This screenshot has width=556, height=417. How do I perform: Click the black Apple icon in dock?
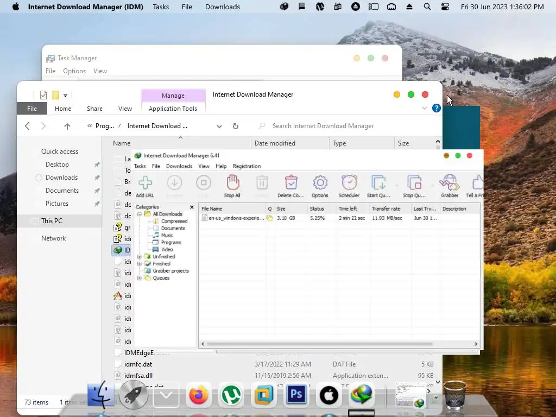[x=329, y=395]
